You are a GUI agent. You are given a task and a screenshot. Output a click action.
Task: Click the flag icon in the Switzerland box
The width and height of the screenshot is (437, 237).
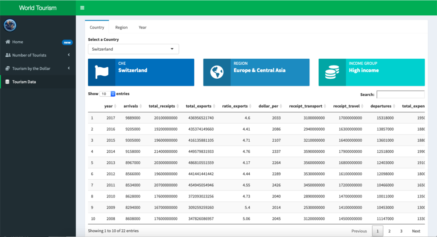click(x=102, y=72)
